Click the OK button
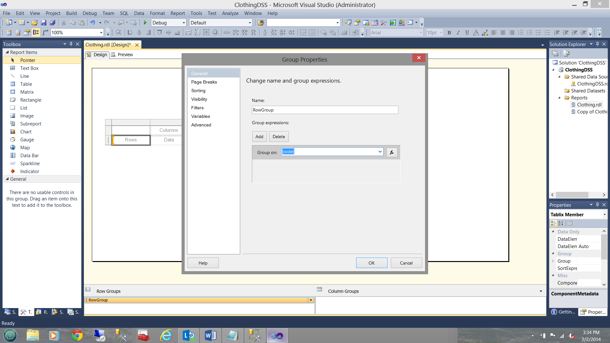610x343 pixels. point(371,263)
